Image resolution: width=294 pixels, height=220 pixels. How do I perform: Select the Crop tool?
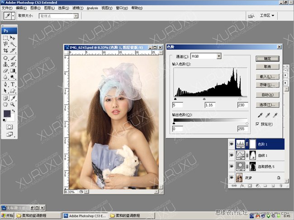[6, 51]
